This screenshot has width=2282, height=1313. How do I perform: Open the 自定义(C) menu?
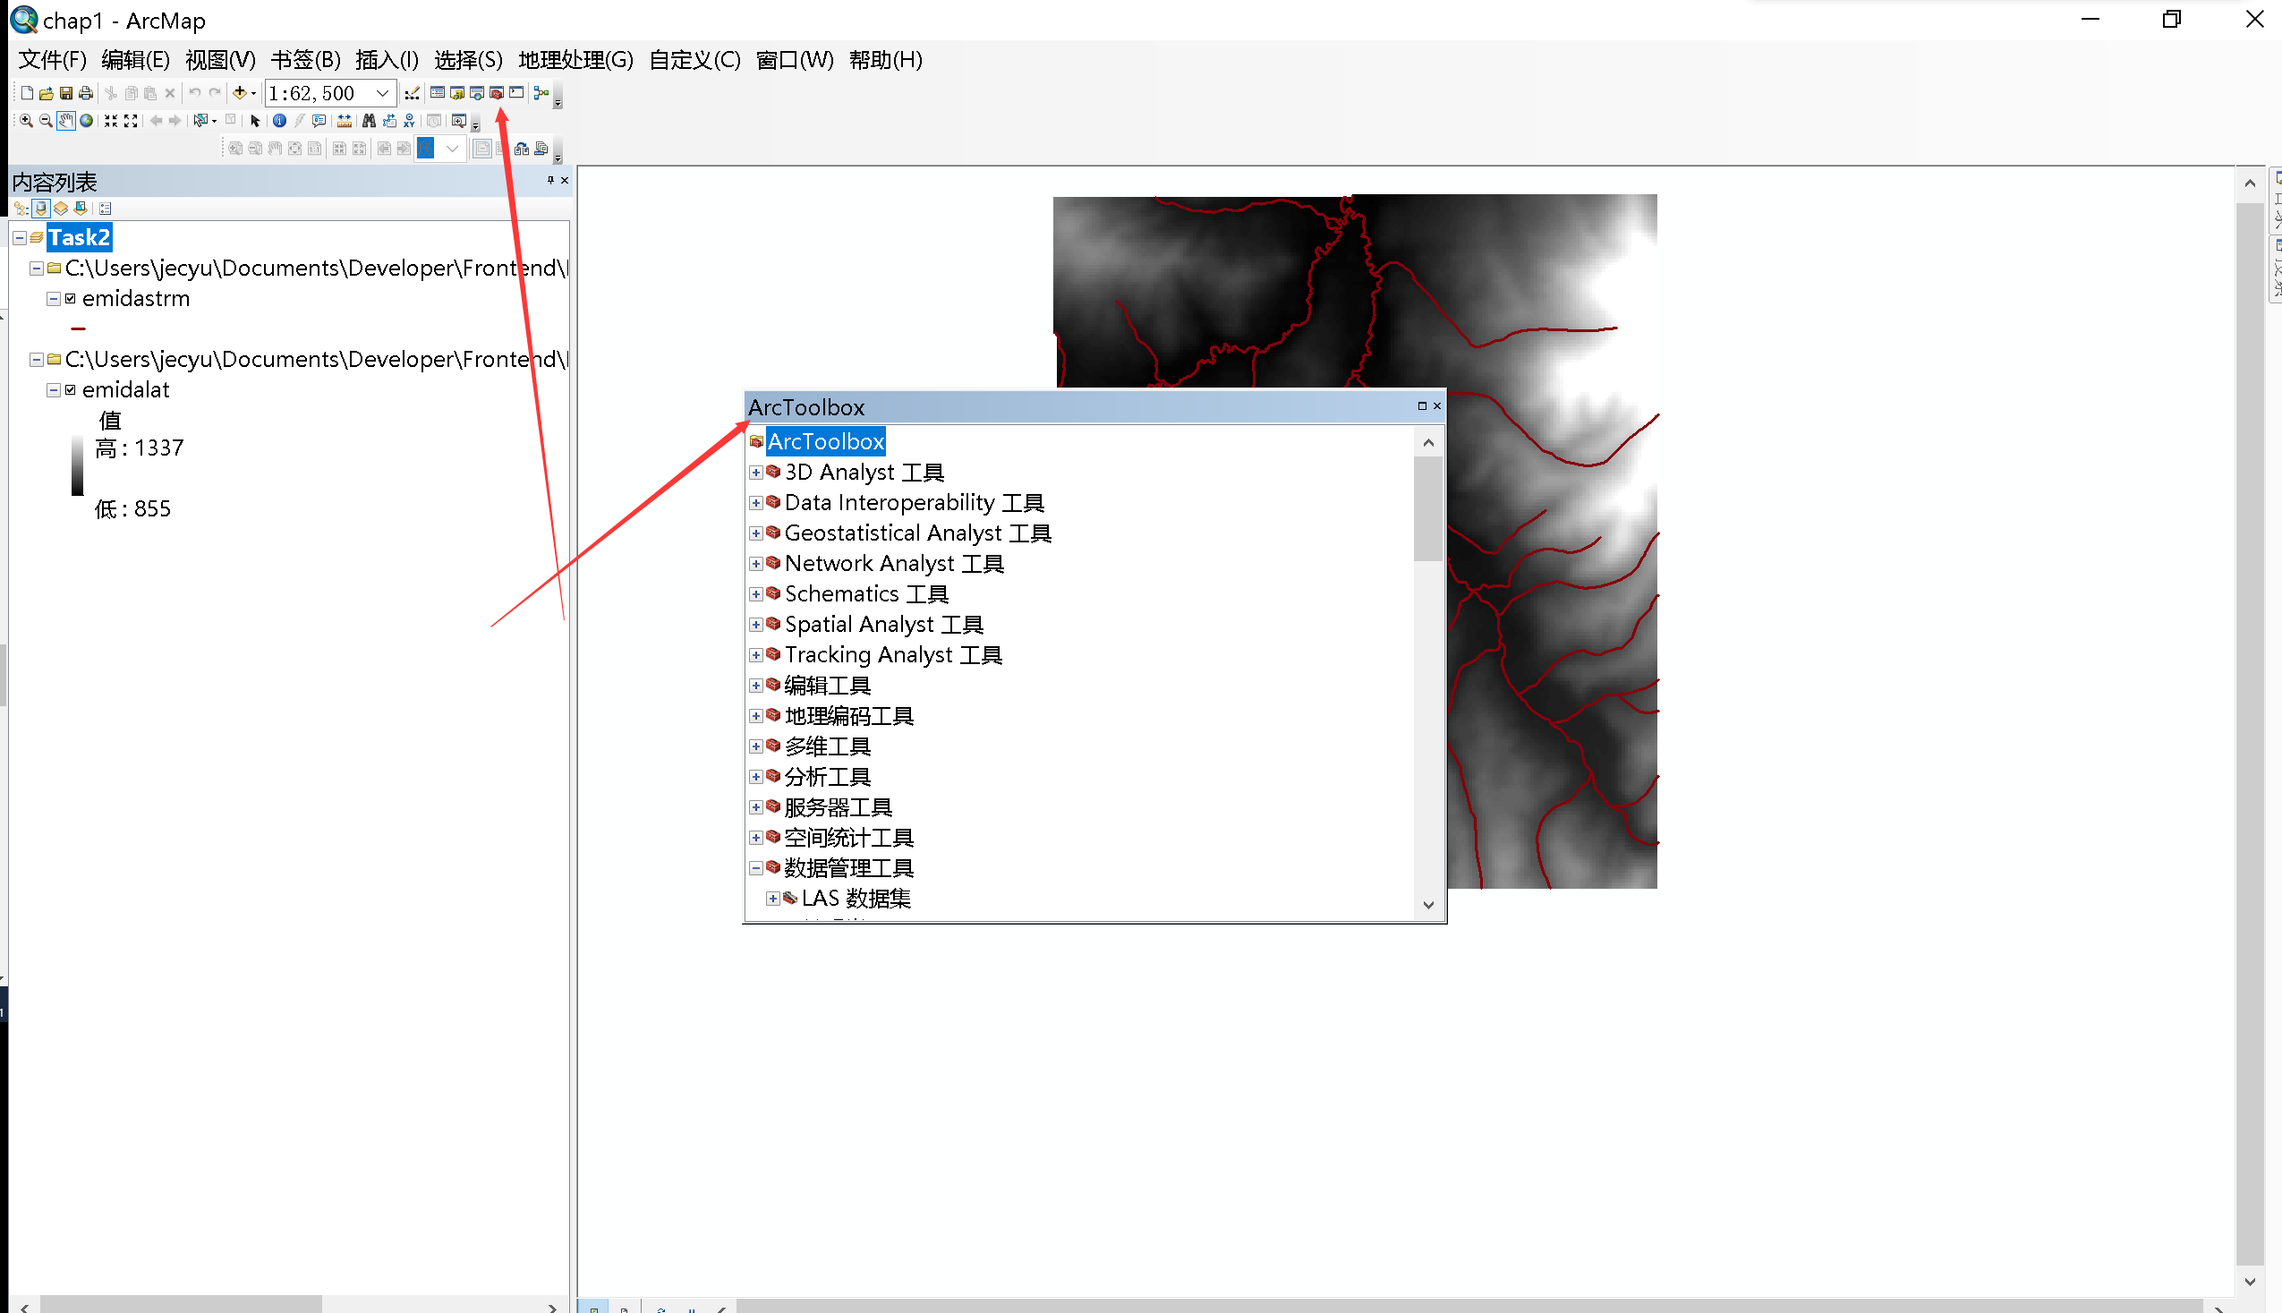[695, 61]
